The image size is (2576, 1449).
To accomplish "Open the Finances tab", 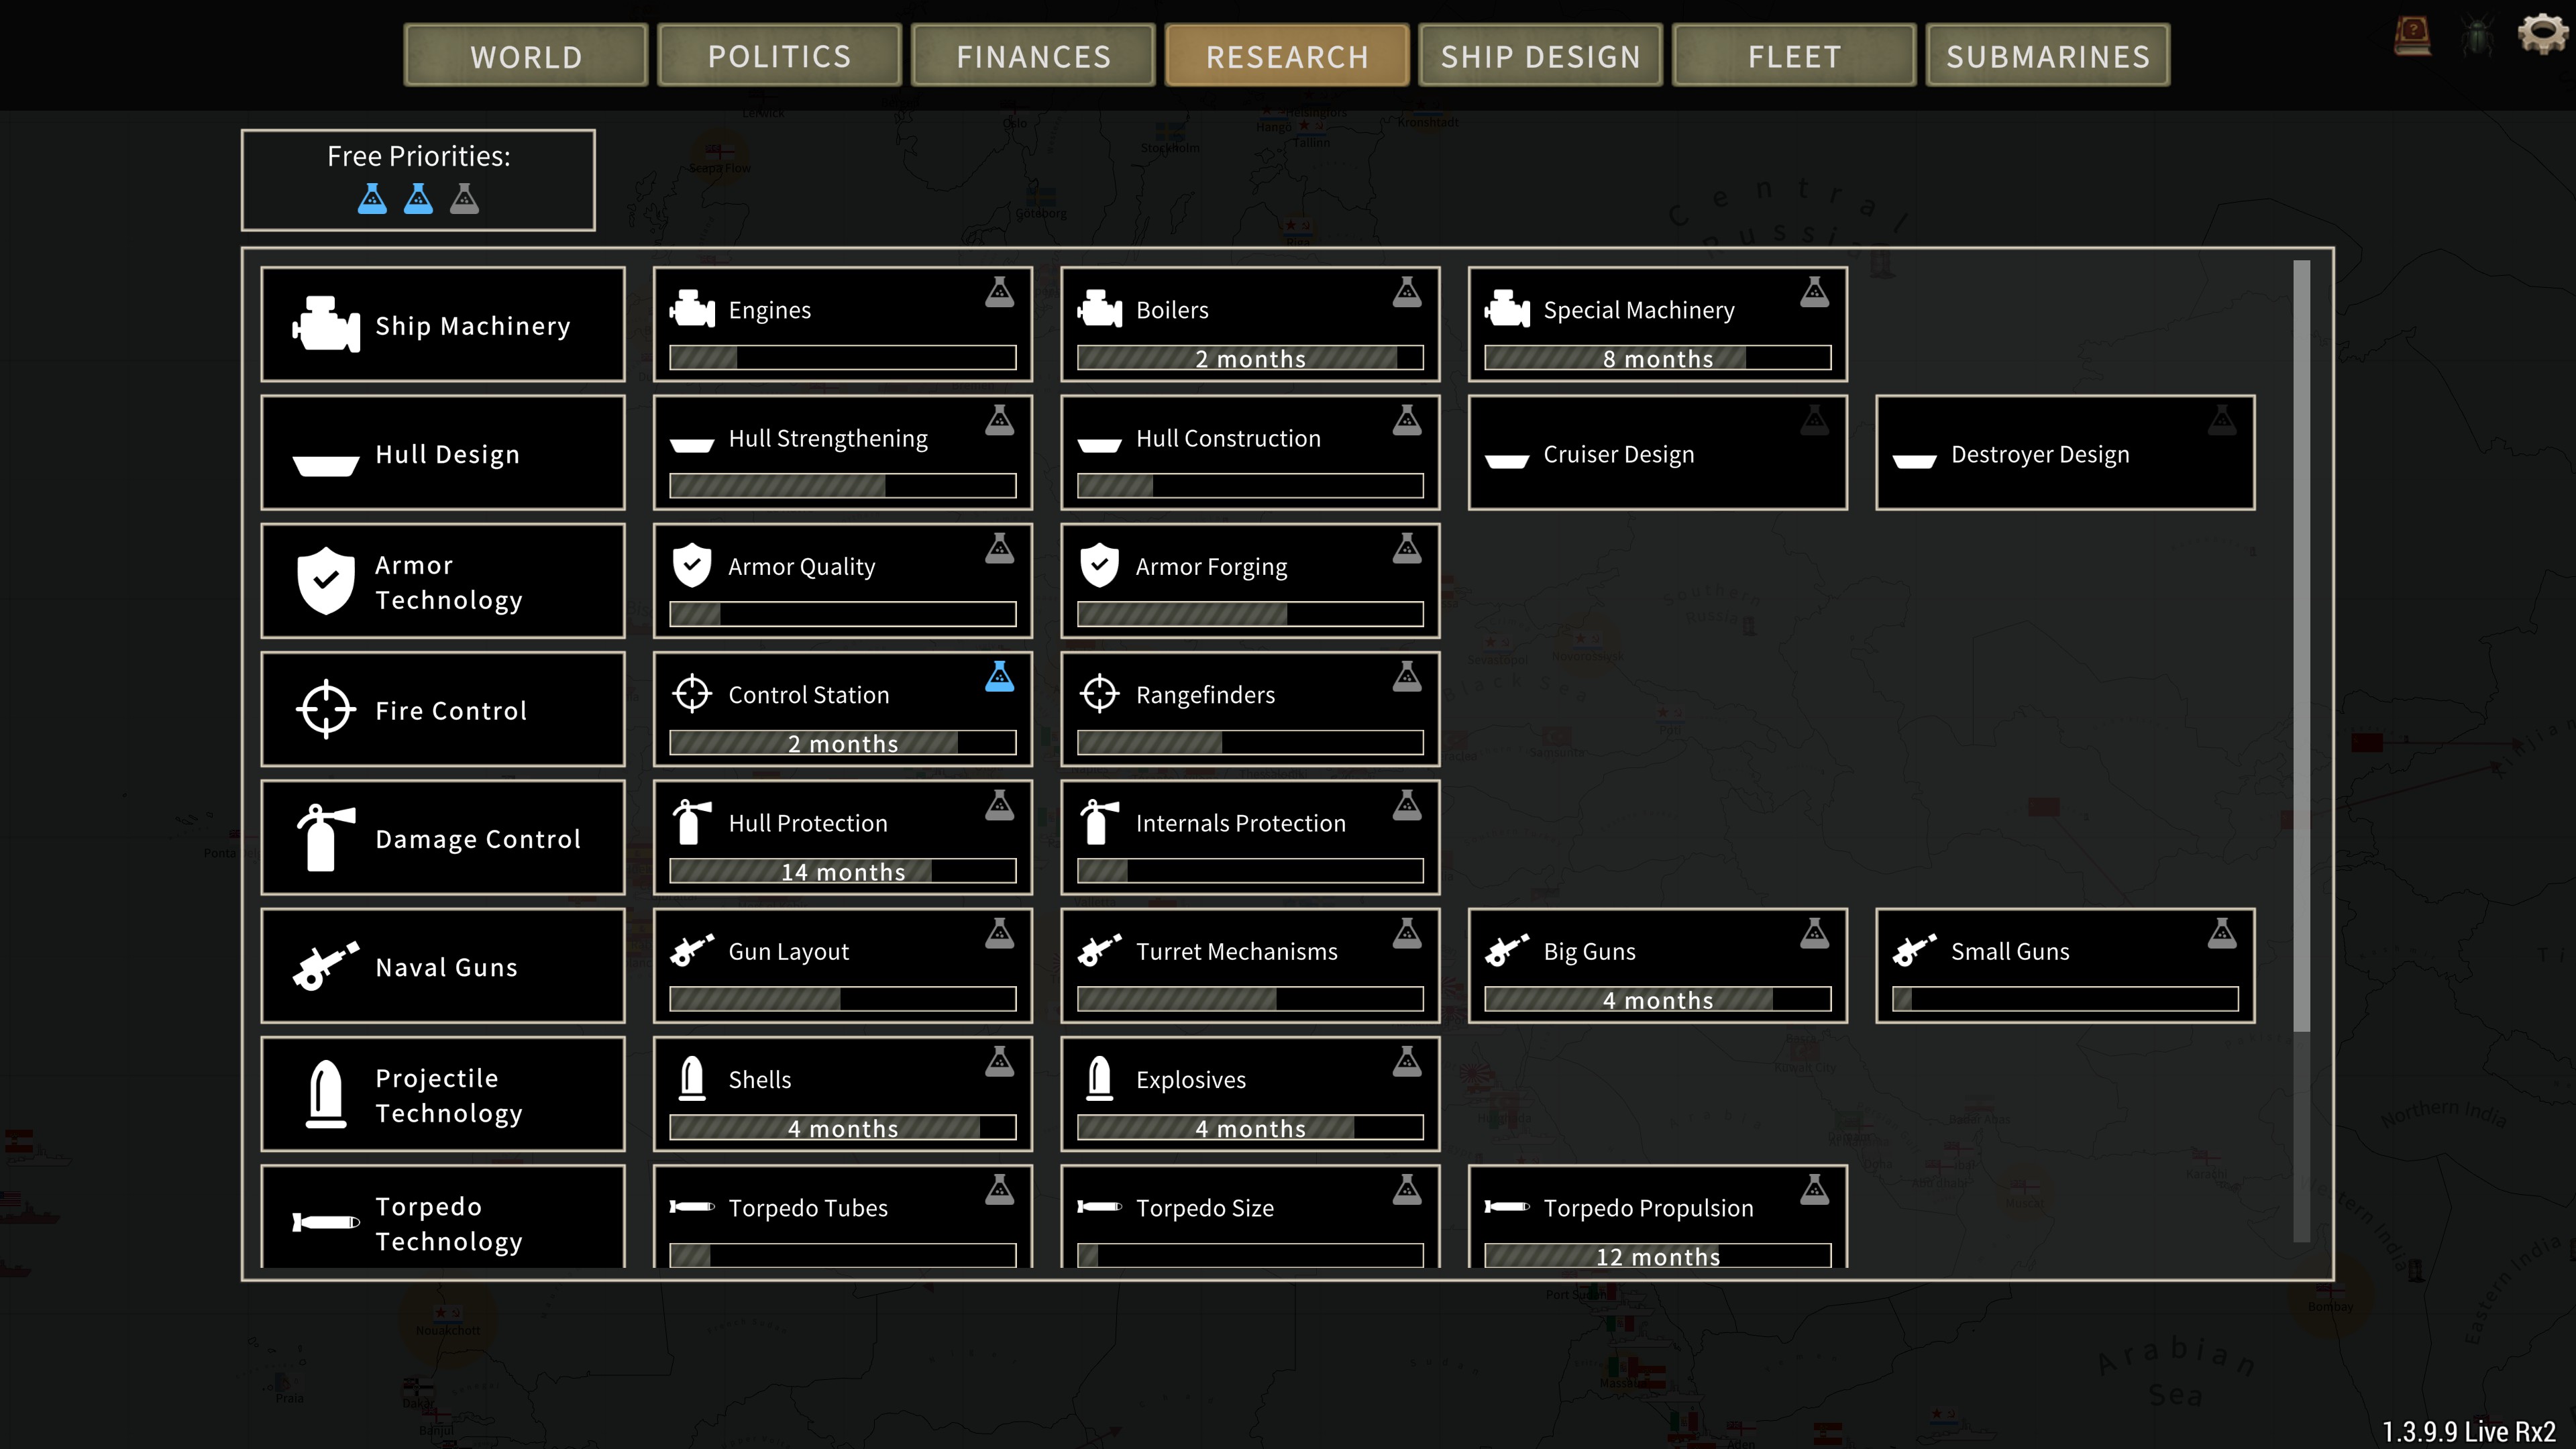I will pos(1033,56).
